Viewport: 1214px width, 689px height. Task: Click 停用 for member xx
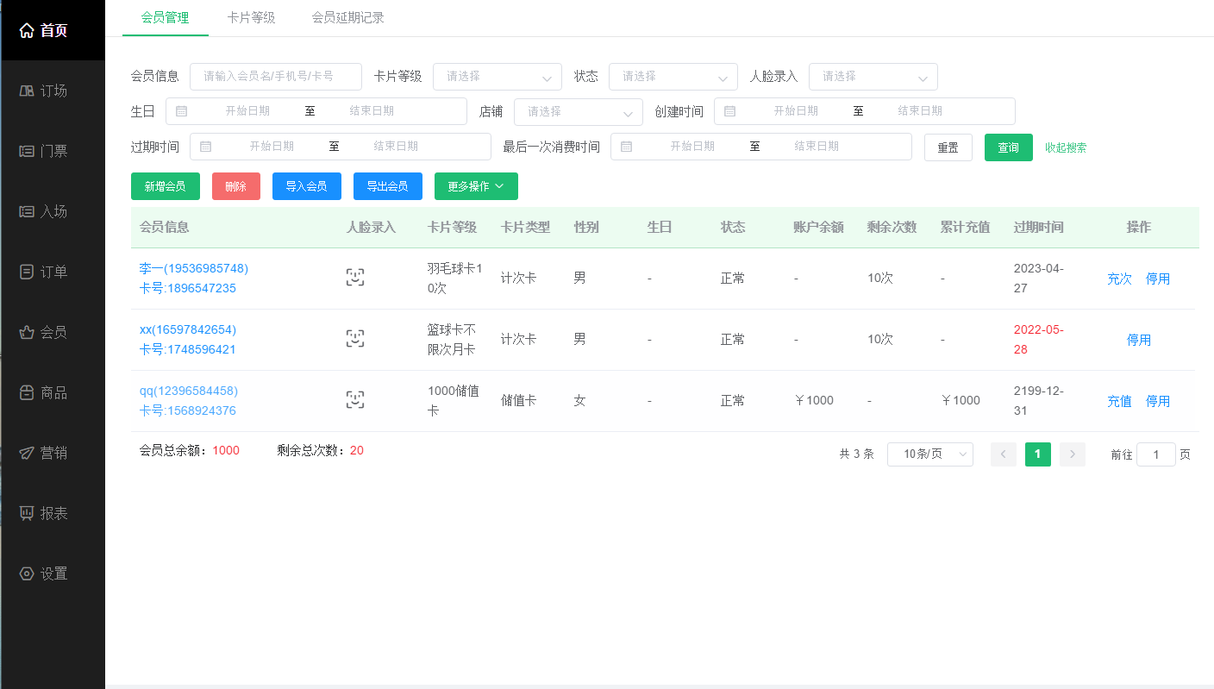(x=1139, y=339)
